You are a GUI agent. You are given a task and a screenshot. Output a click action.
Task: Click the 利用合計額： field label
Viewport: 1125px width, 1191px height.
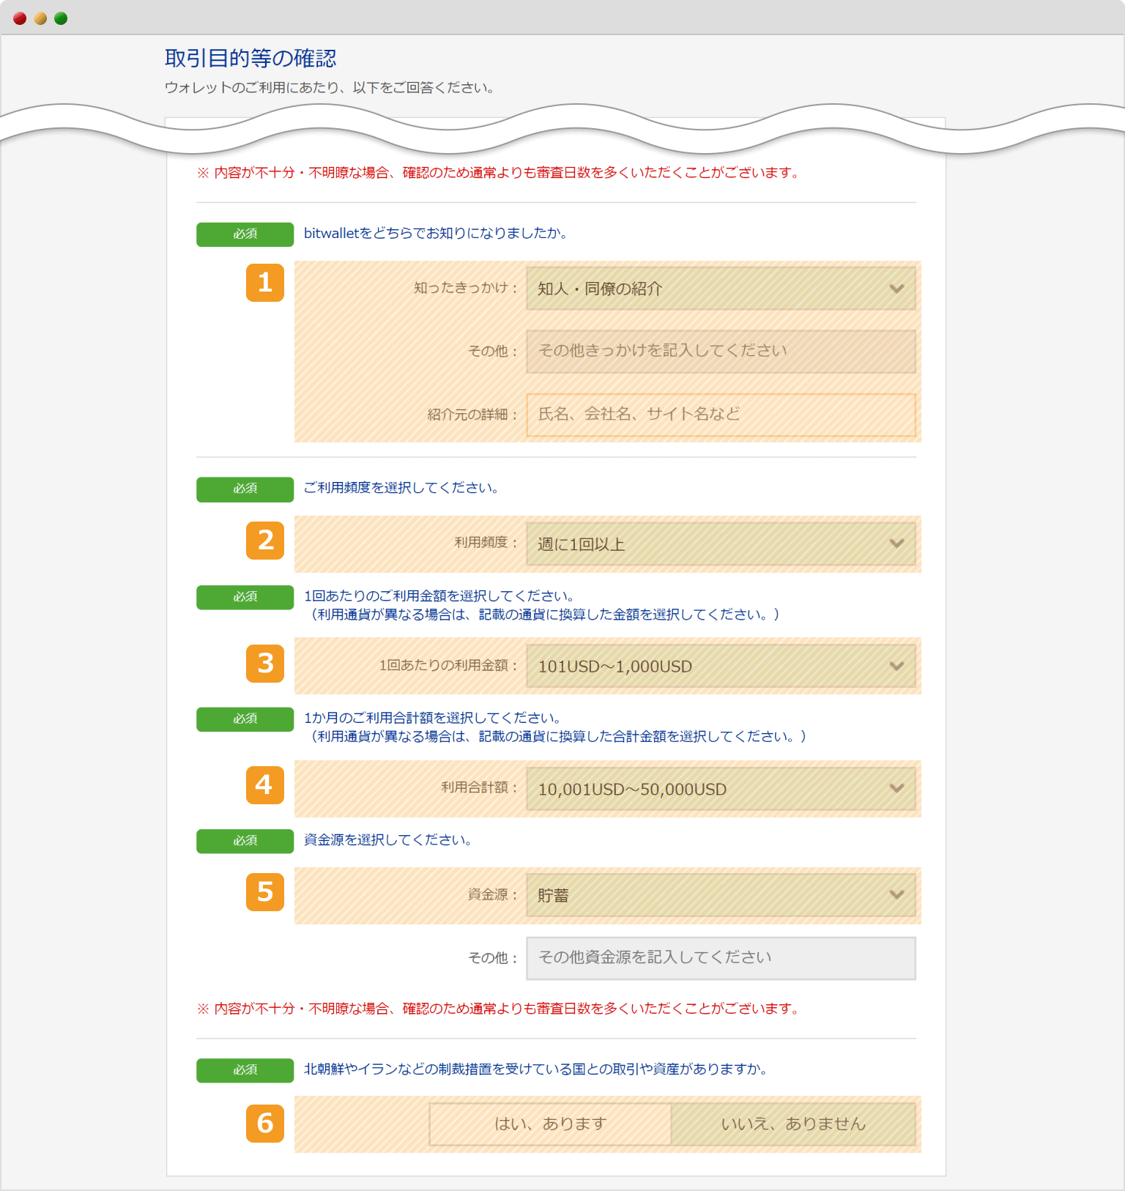coord(480,788)
